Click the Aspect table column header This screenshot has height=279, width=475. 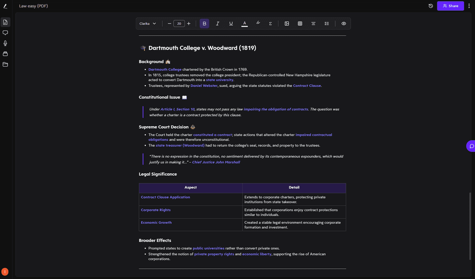[x=191, y=188]
